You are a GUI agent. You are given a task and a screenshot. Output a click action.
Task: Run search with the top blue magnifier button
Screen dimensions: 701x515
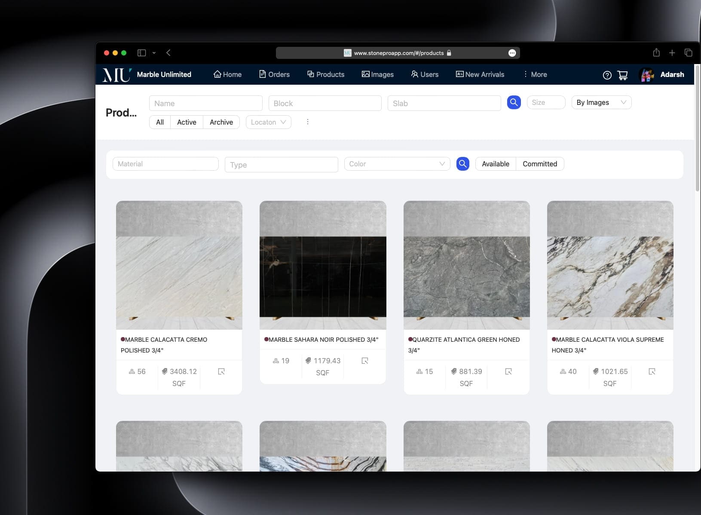[x=514, y=102]
